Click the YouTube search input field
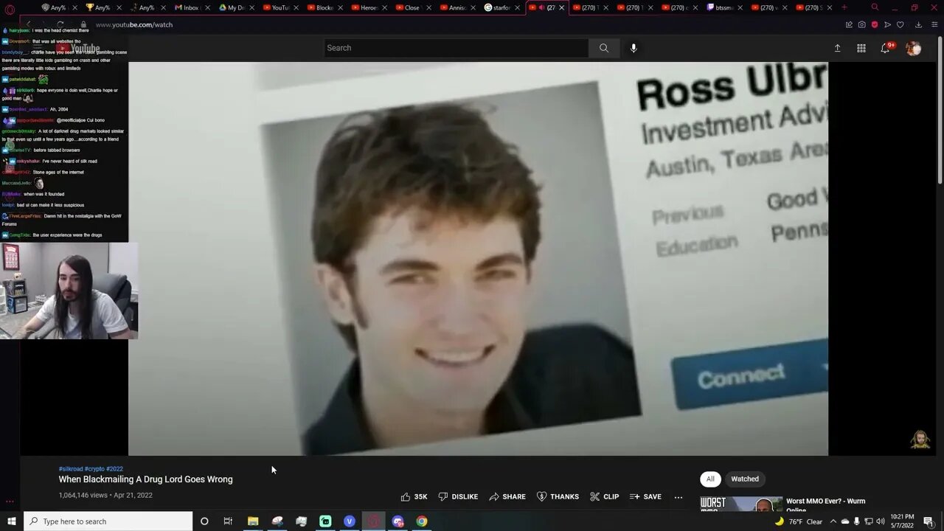The height and width of the screenshot is (531, 944). point(456,48)
